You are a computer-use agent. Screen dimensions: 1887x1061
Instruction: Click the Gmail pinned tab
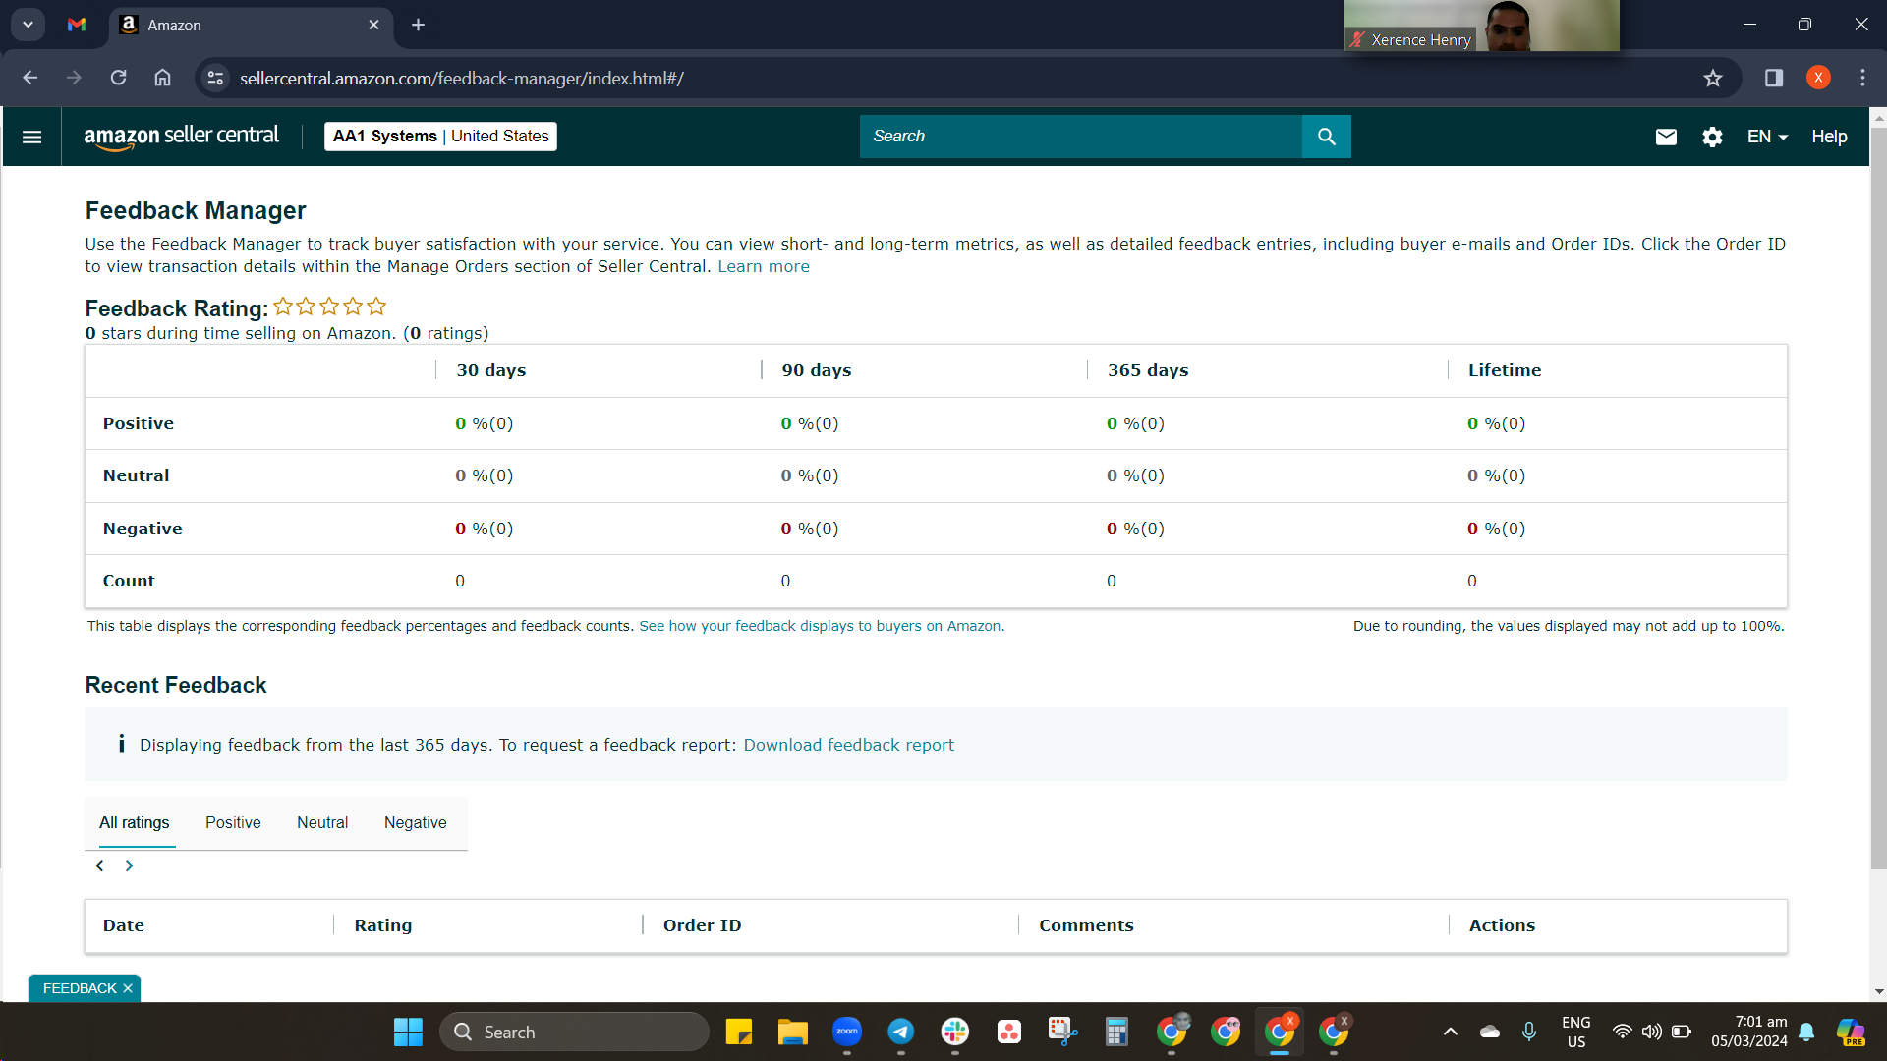tap(77, 25)
